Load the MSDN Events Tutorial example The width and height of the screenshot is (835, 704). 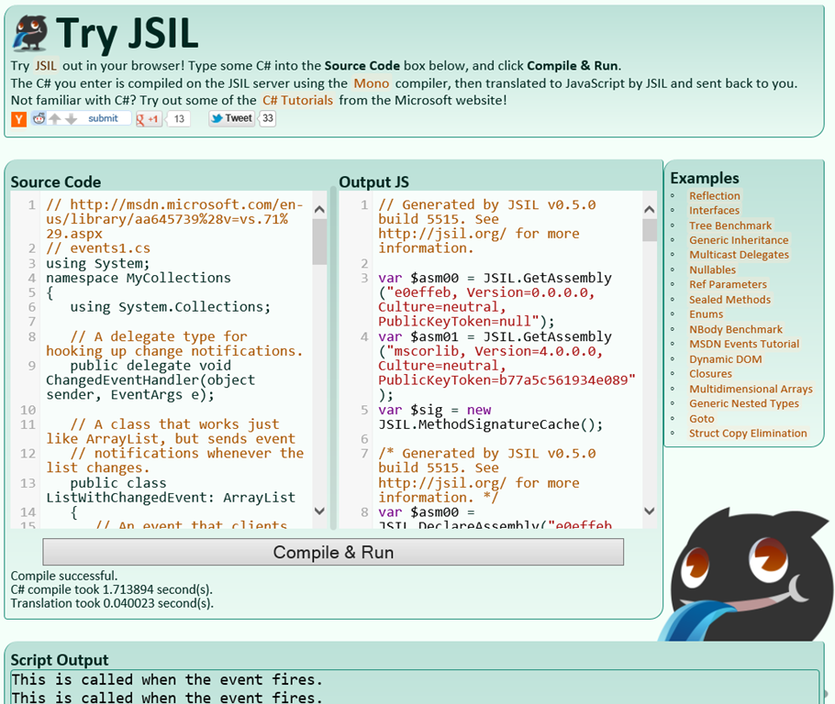744,344
